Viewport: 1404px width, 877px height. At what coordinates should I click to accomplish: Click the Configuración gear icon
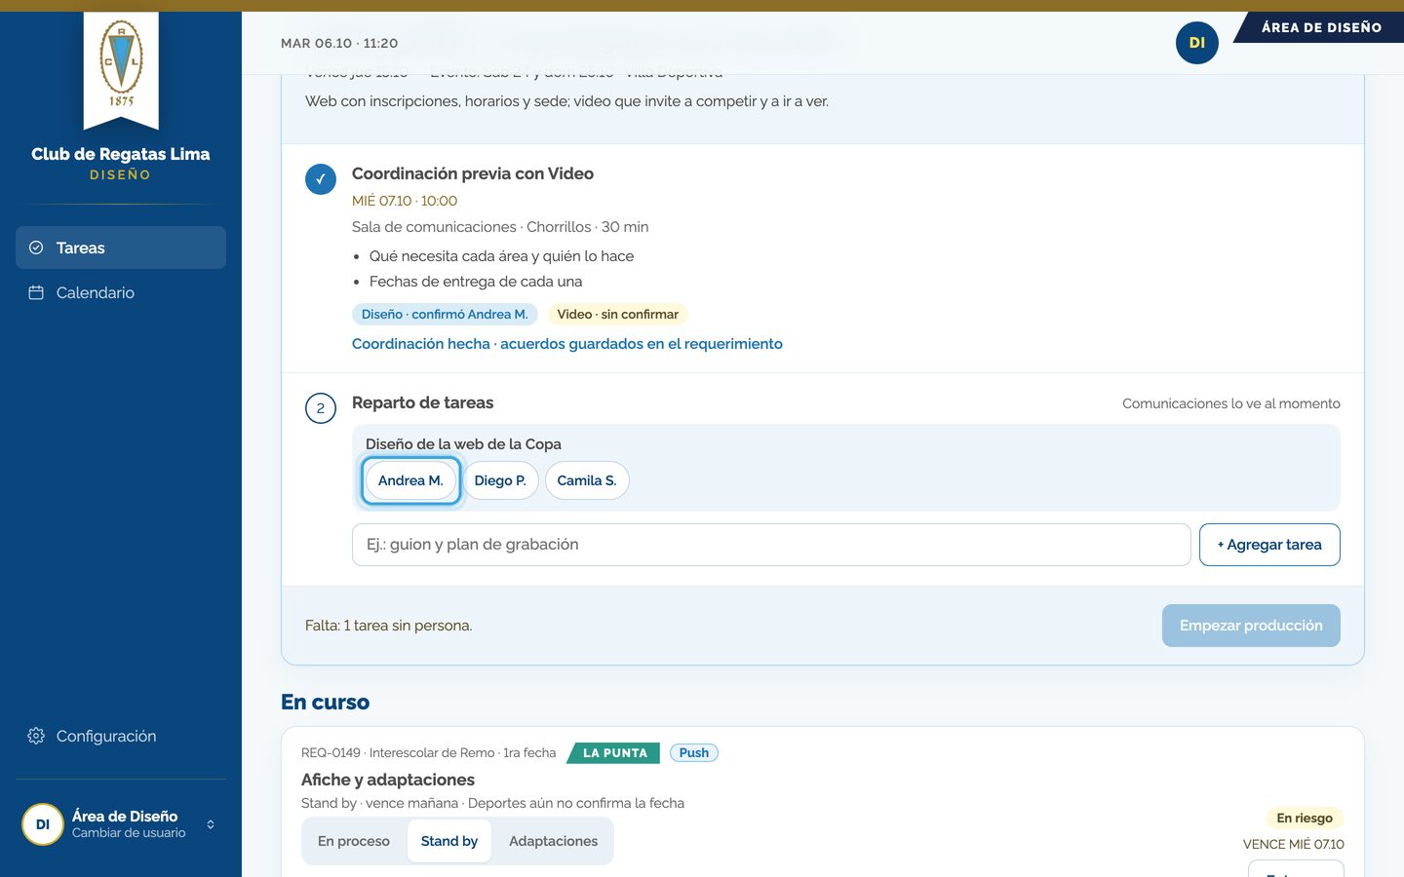coord(36,736)
